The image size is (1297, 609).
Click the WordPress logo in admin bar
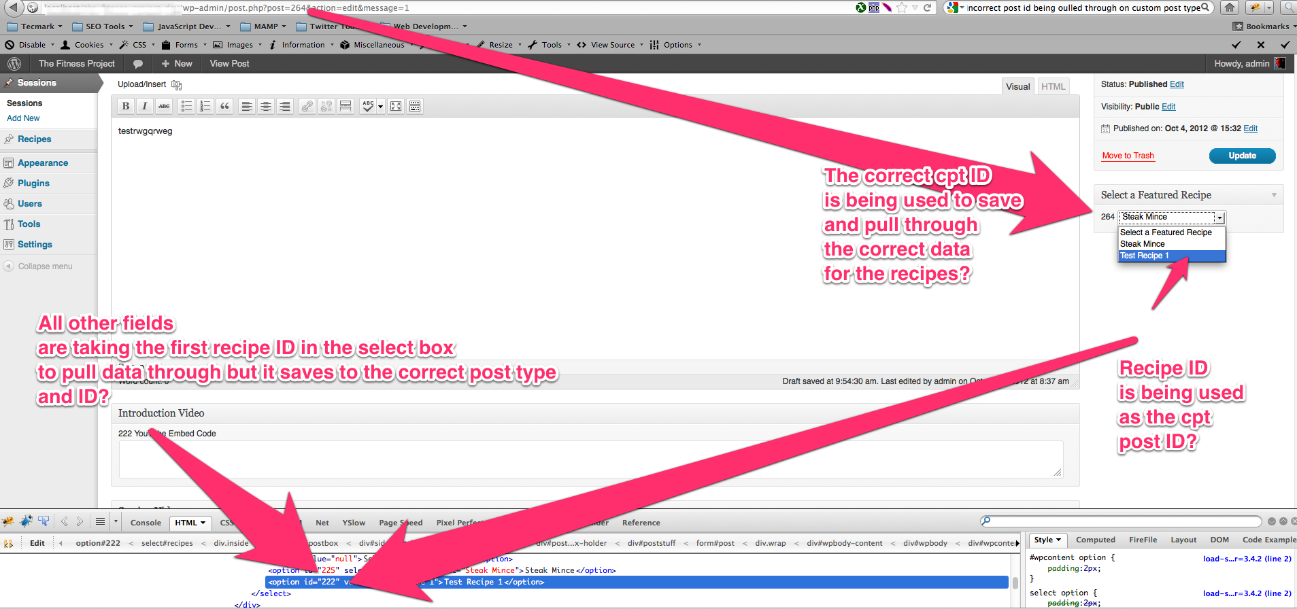(14, 64)
